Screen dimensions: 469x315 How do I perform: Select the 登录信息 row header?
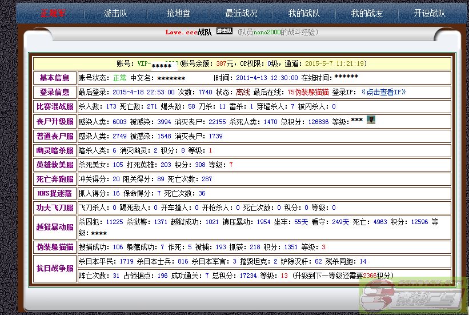(55, 92)
